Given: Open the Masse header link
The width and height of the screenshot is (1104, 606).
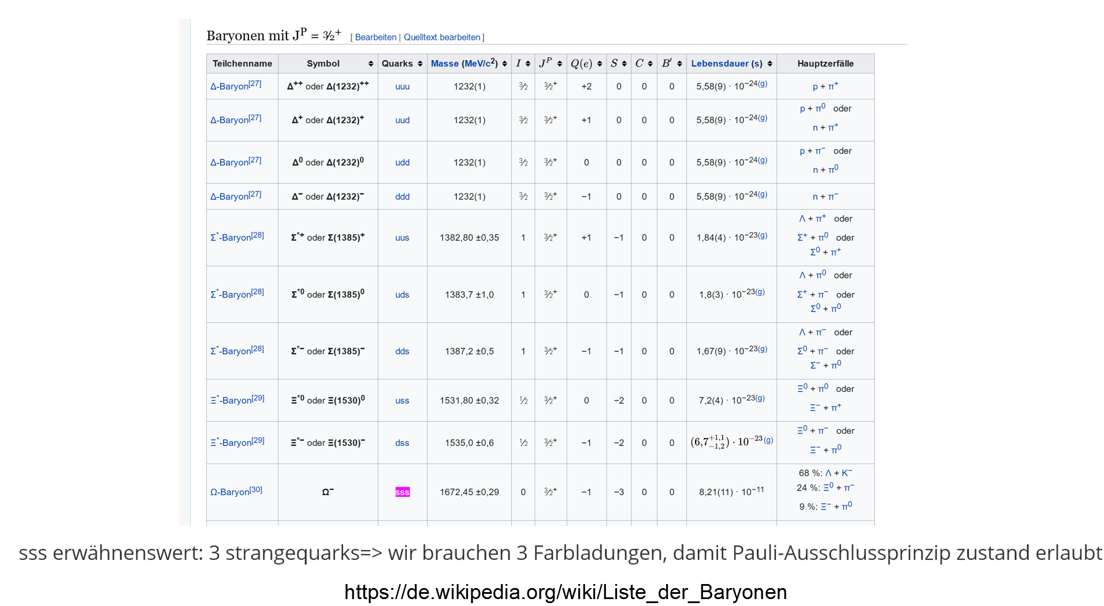Looking at the screenshot, I should click(x=445, y=64).
